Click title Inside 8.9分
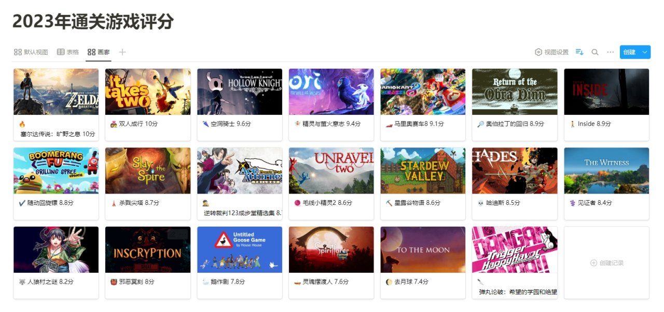This screenshot has width=664, height=312. (594, 124)
